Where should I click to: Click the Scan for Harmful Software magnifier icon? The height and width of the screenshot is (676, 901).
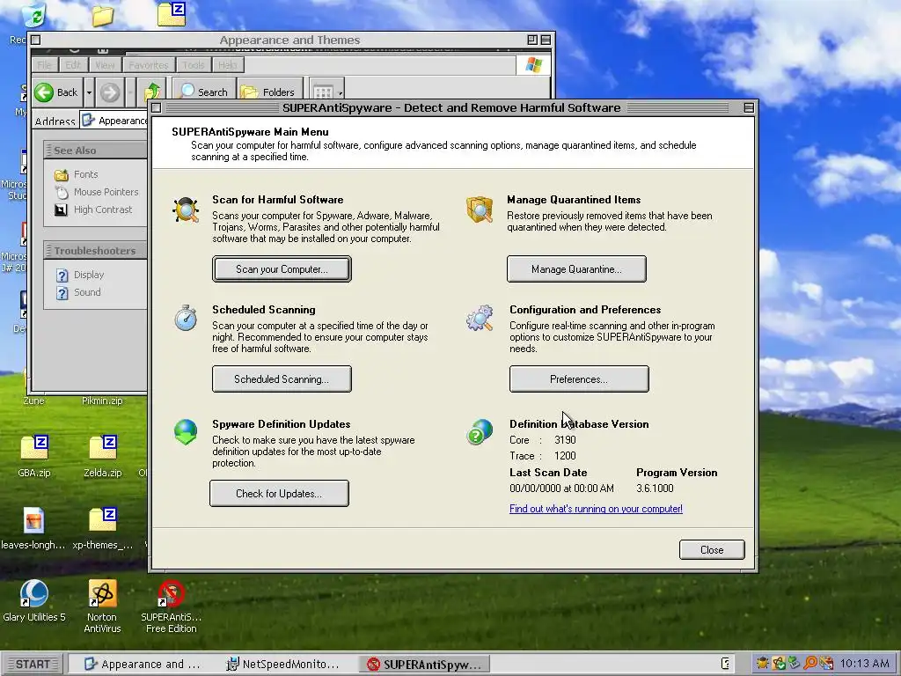point(186,209)
